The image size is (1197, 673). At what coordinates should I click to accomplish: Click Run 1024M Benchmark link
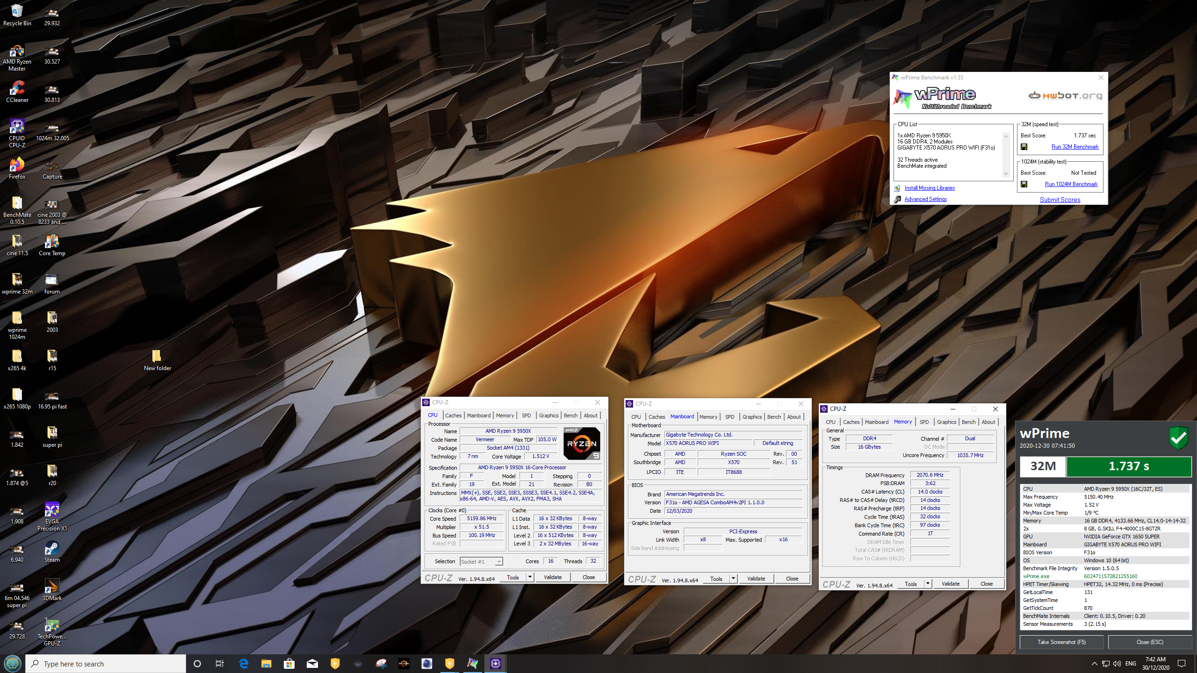click(1071, 184)
